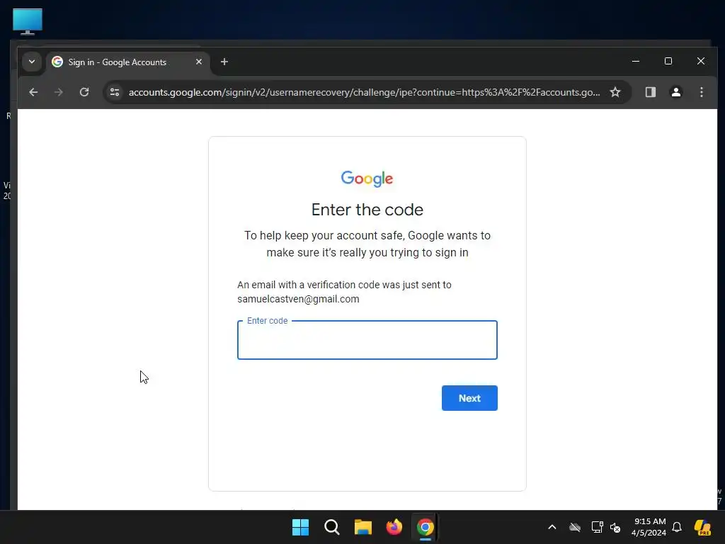Screen dimensions: 725x544
Task: Open site information icon in address bar
Action: coord(115,92)
